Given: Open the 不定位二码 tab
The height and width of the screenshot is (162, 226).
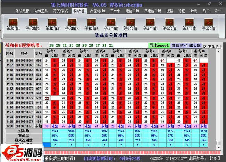Looking at the screenshot, I should (153, 11).
